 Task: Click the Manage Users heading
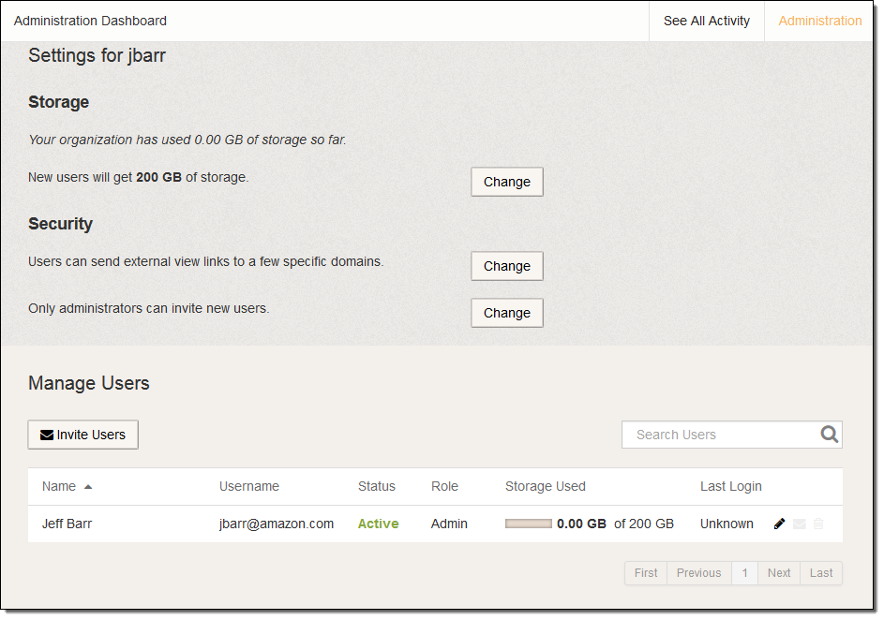tap(88, 383)
